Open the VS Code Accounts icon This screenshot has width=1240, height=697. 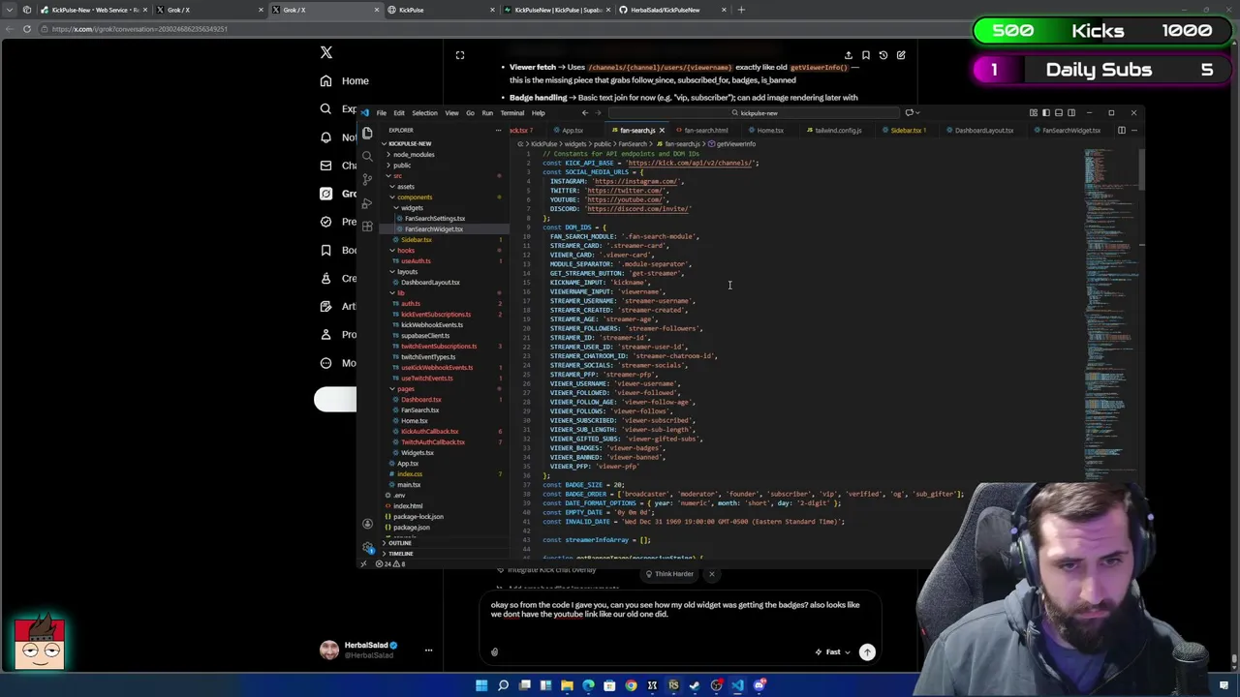pos(367,524)
